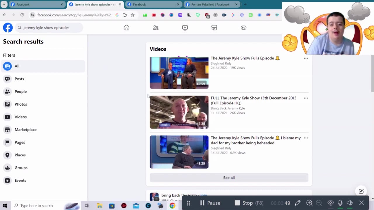Viewport: 374px width, 210px height.
Task: Click the green 'K' extension icon
Action: click(251, 15)
